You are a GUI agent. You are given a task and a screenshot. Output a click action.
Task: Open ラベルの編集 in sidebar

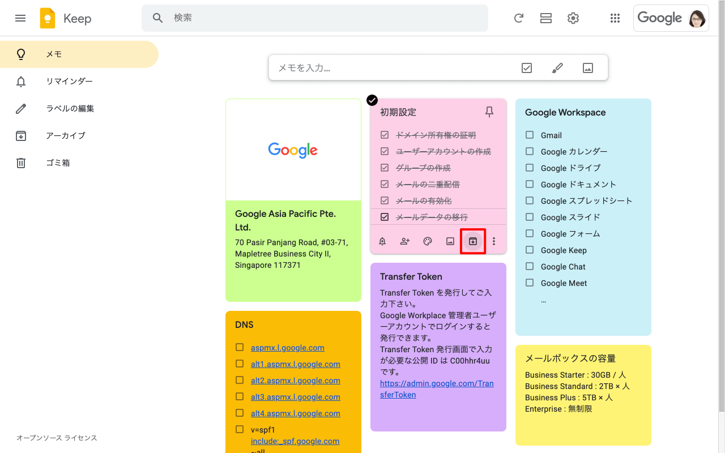[79, 109]
